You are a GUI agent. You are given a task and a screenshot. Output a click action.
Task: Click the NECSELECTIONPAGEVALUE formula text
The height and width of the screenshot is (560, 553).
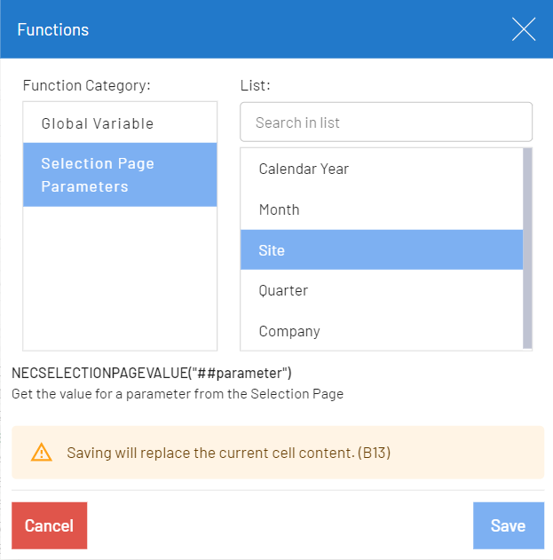(152, 373)
